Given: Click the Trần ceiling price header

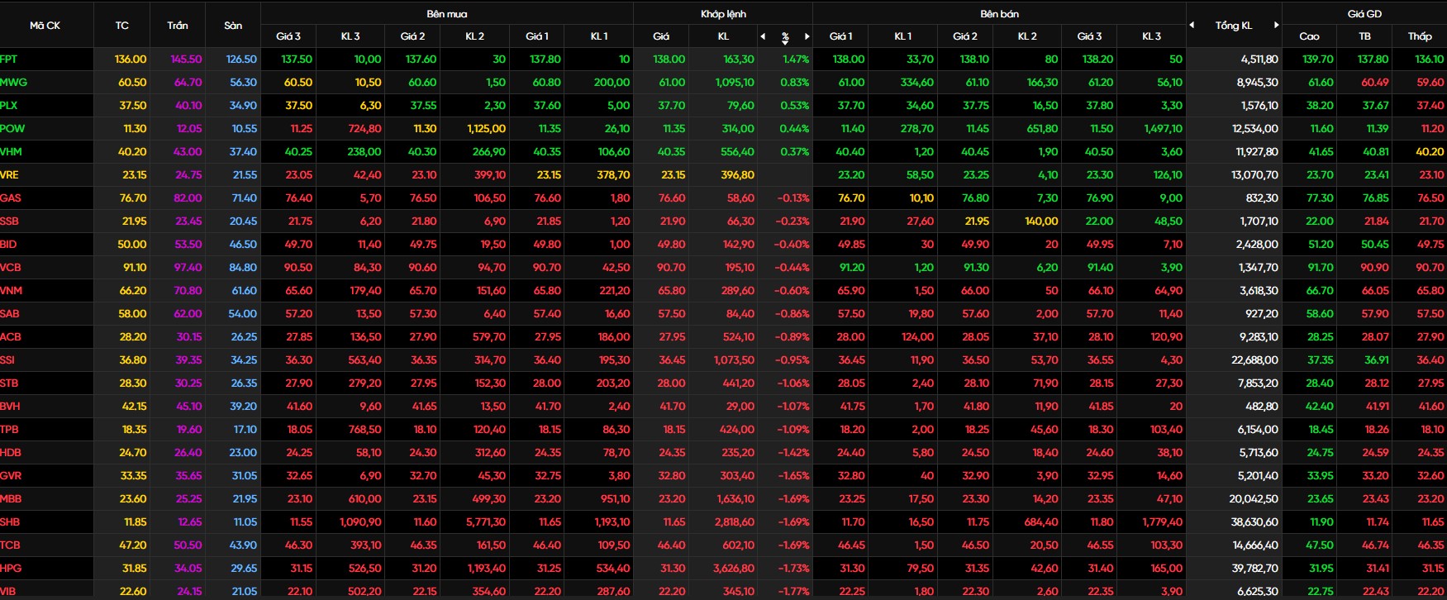Looking at the screenshot, I should click(178, 26).
